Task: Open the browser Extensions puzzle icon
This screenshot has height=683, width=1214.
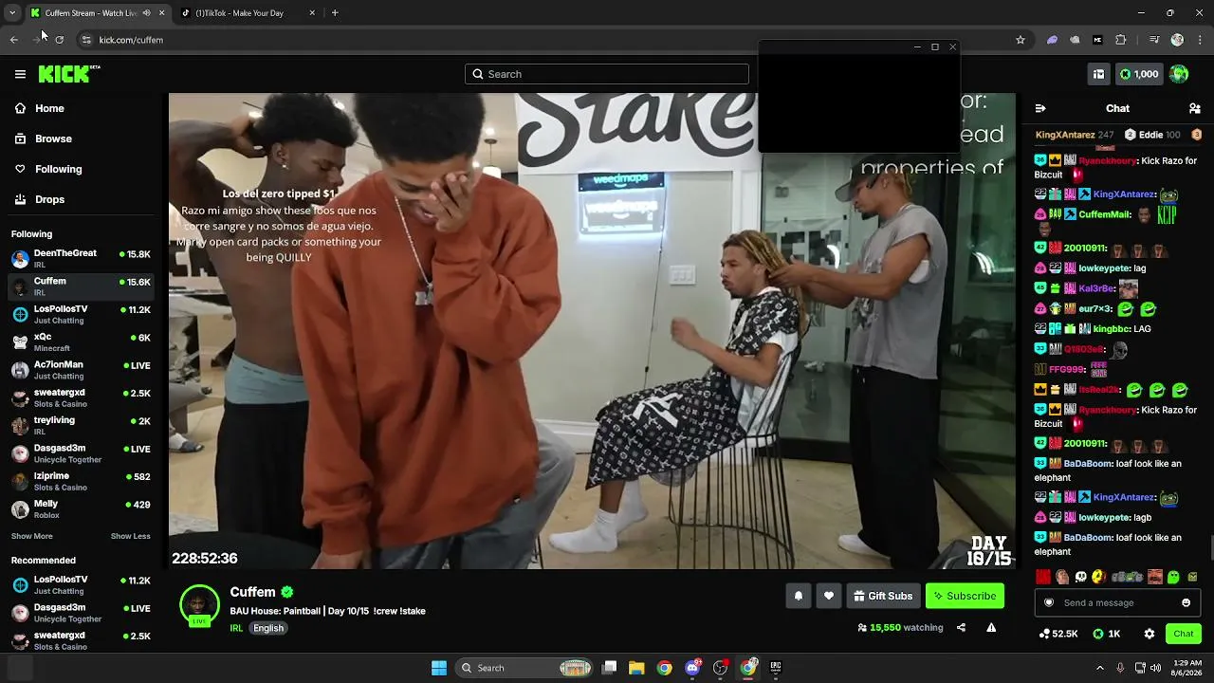Action: (x=1121, y=40)
